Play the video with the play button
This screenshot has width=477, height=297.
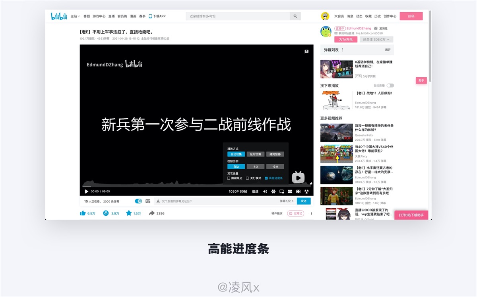pyautogui.click(x=87, y=192)
